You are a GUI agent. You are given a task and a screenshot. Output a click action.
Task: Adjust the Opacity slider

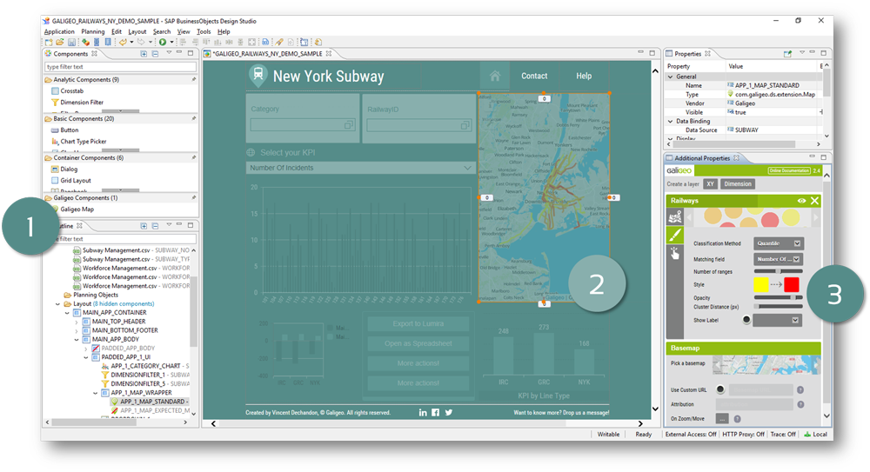click(x=779, y=298)
